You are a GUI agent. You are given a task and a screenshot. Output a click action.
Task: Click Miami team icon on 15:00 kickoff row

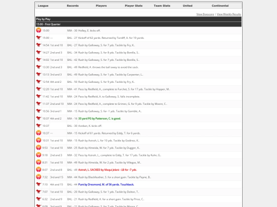point(38,30)
